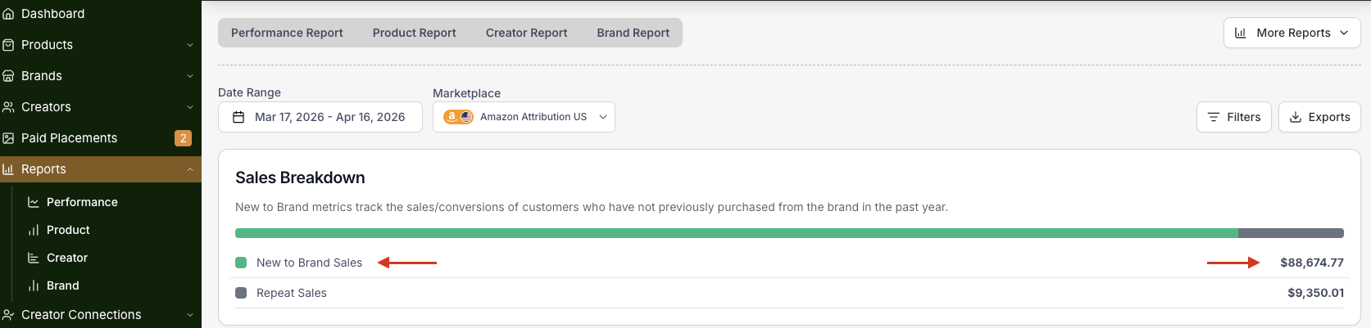1371x328 pixels.
Task: Click the Brands storefront icon
Action: pos(8,76)
